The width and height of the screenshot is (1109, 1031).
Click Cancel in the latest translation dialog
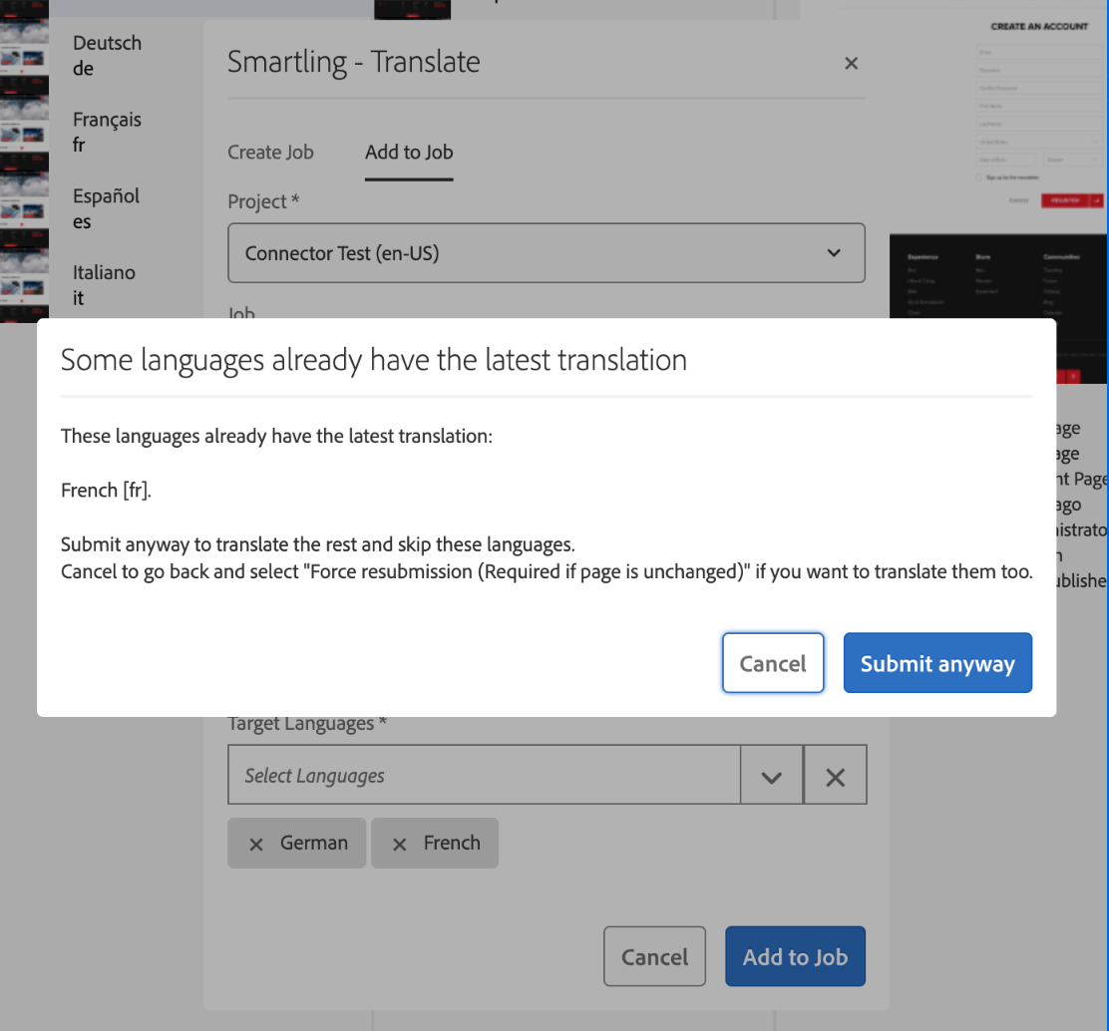[772, 663]
